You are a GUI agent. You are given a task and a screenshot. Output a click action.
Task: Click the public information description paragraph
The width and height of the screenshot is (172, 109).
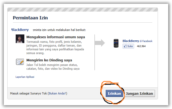click(x=55, y=47)
